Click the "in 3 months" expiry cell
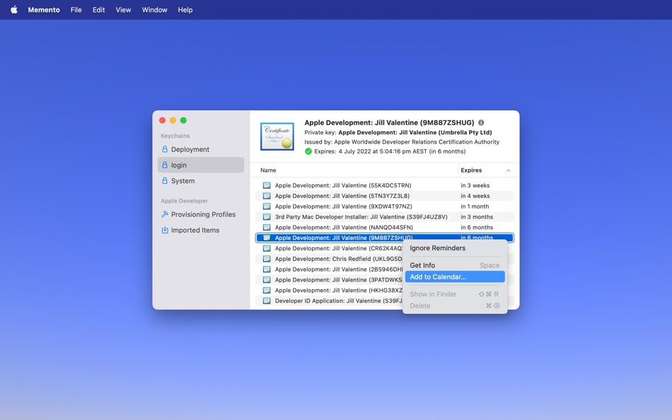This screenshot has width=672, height=420. coord(477,217)
